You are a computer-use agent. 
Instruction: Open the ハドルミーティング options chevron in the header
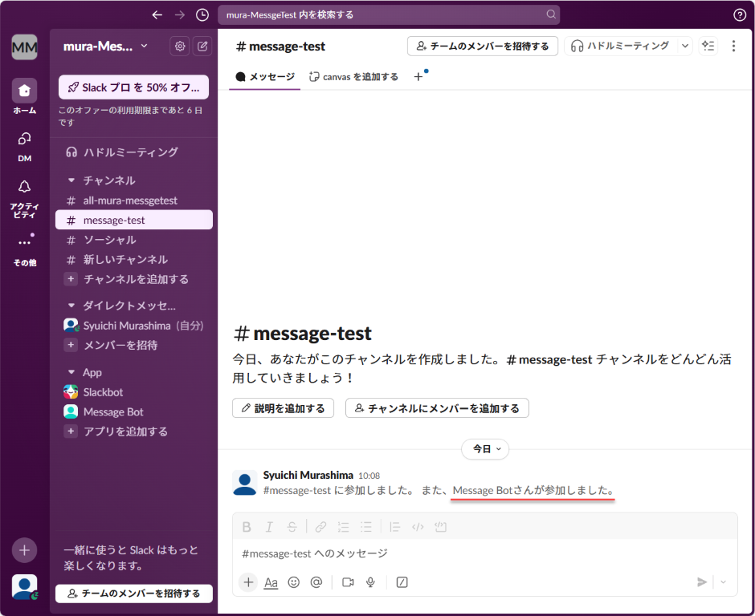click(x=684, y=47)
